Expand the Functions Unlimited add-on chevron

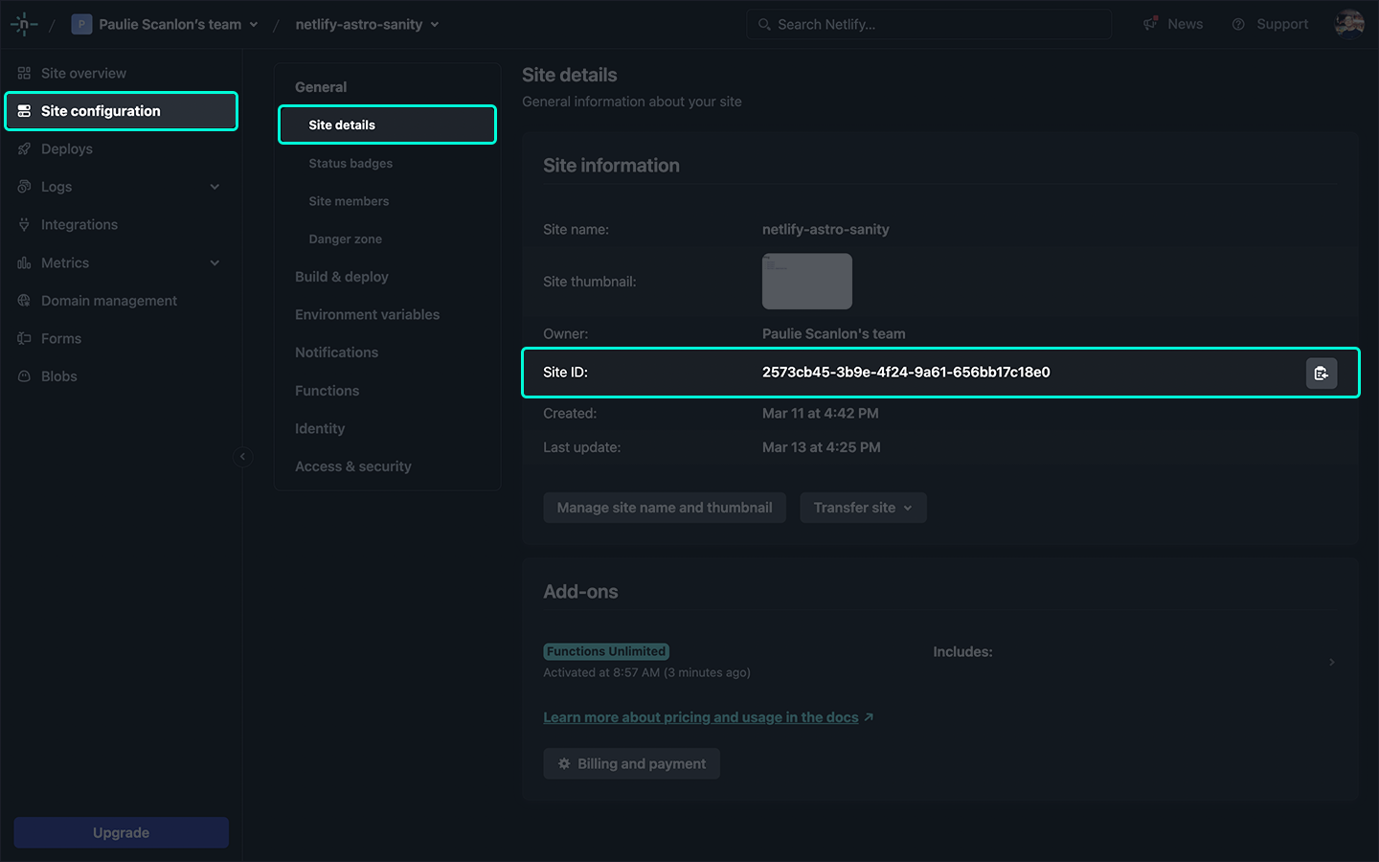click(x=1331, y=662)
